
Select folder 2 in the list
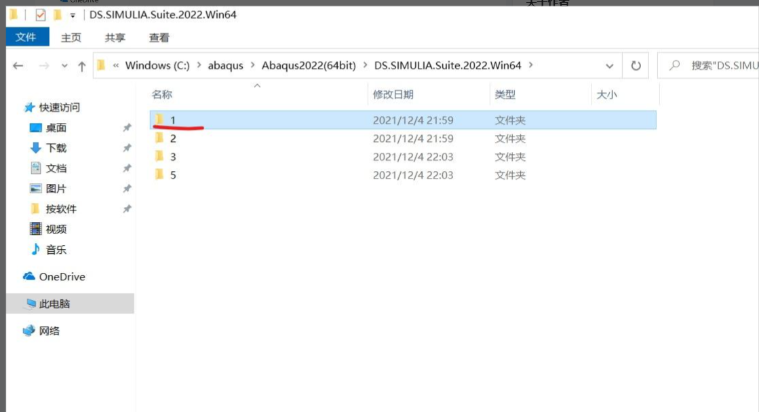point(403,138)
